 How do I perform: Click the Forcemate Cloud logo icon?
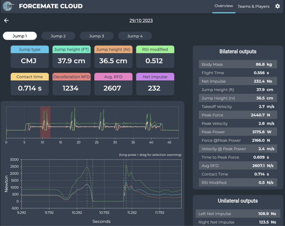8,6
